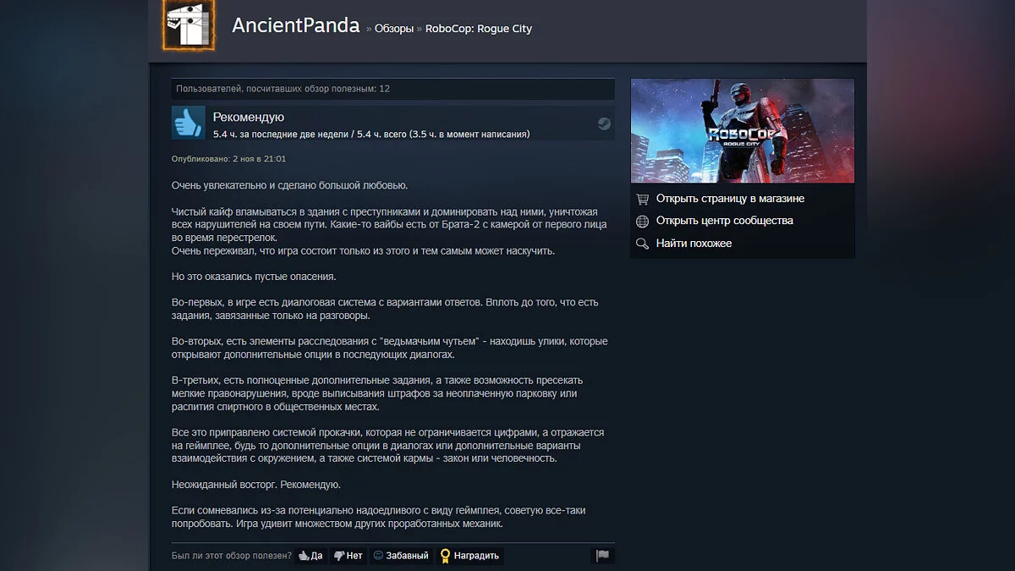Select Найти похожее link

[694, 244]
